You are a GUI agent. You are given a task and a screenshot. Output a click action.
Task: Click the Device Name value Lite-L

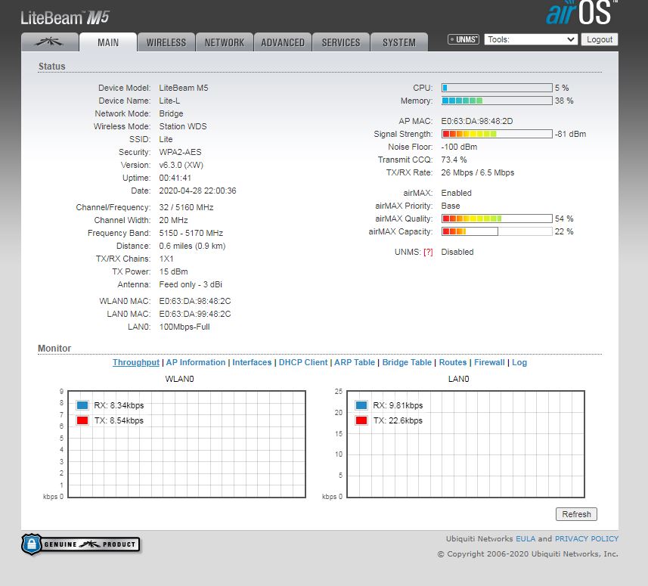(169, 101)
